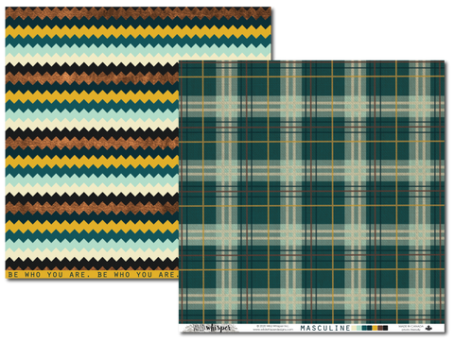The height and width of the screenshot is (342, 454).
Task: Click the top copper chevron stripe
Action: click(x=138, y=13)
